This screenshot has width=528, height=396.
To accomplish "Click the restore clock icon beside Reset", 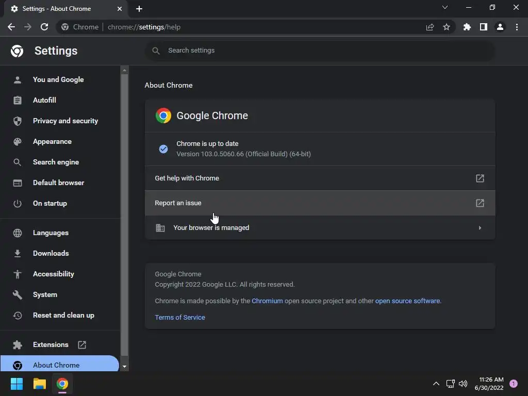I will pyautogui.click(x=17, y=316).
